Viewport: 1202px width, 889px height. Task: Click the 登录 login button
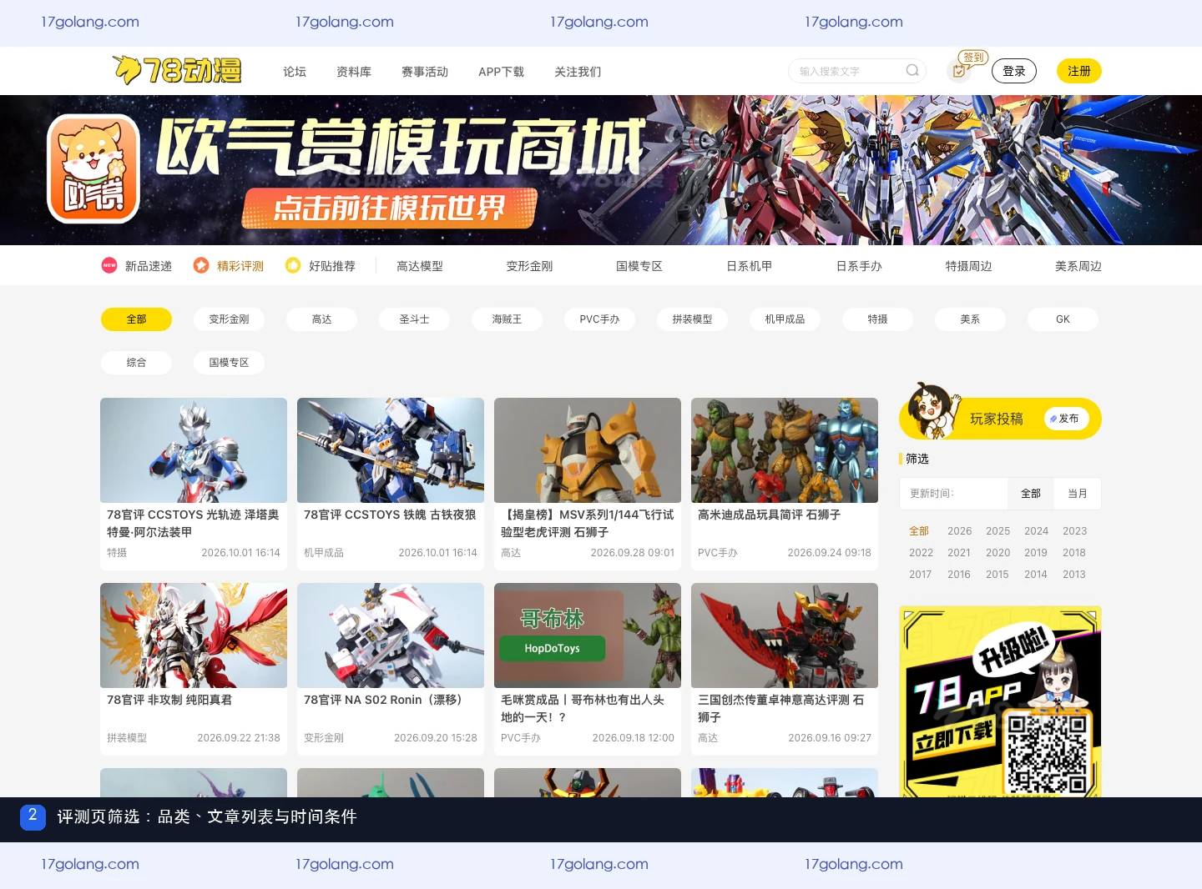(x=1014, y=71)
